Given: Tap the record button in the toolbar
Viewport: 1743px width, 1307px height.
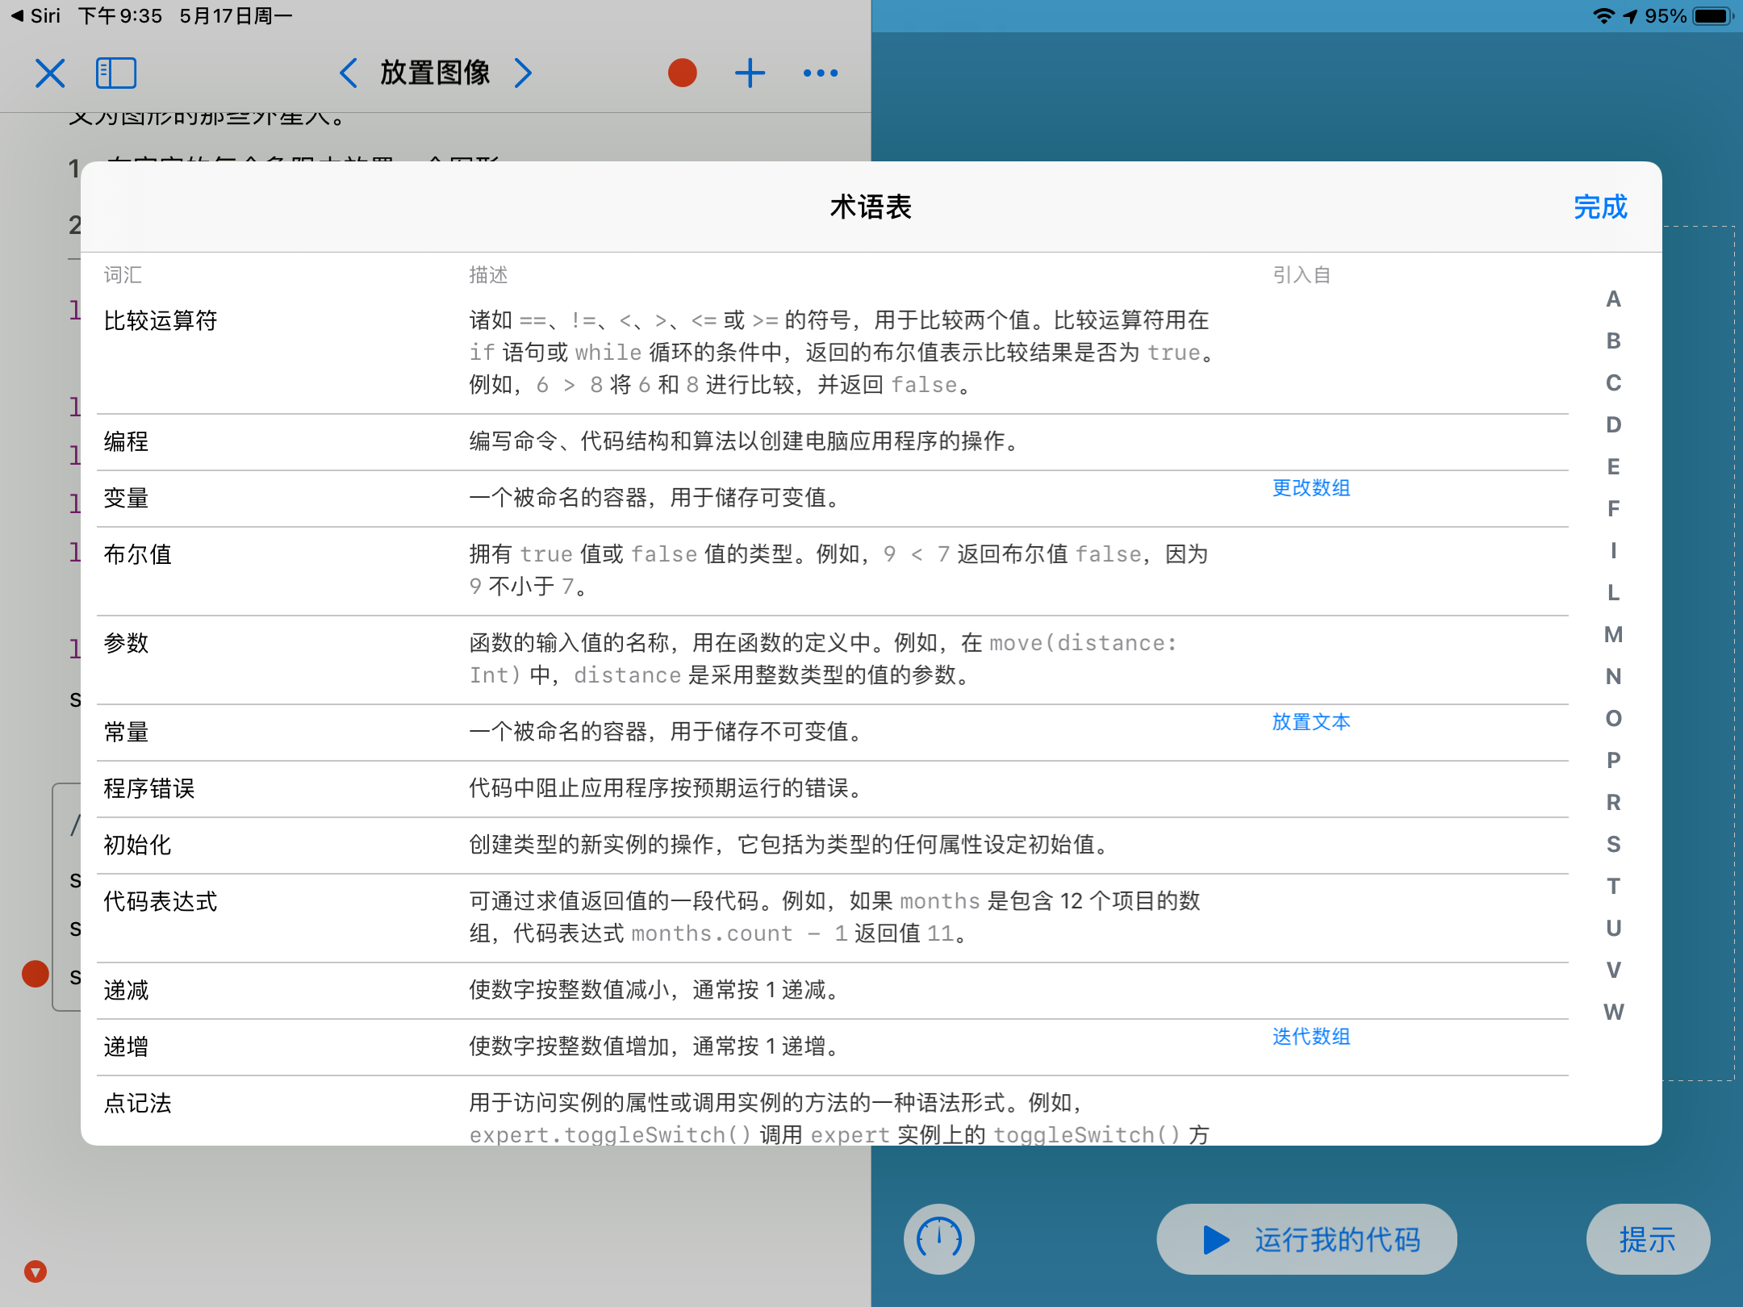Looking at the screenshot, I should [x=682, y=72].
